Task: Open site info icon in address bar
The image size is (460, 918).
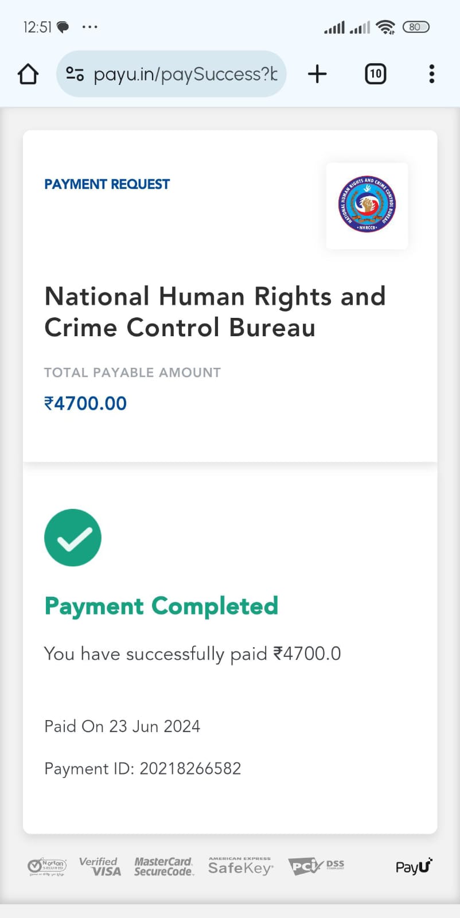Action: tap(75, 74)
